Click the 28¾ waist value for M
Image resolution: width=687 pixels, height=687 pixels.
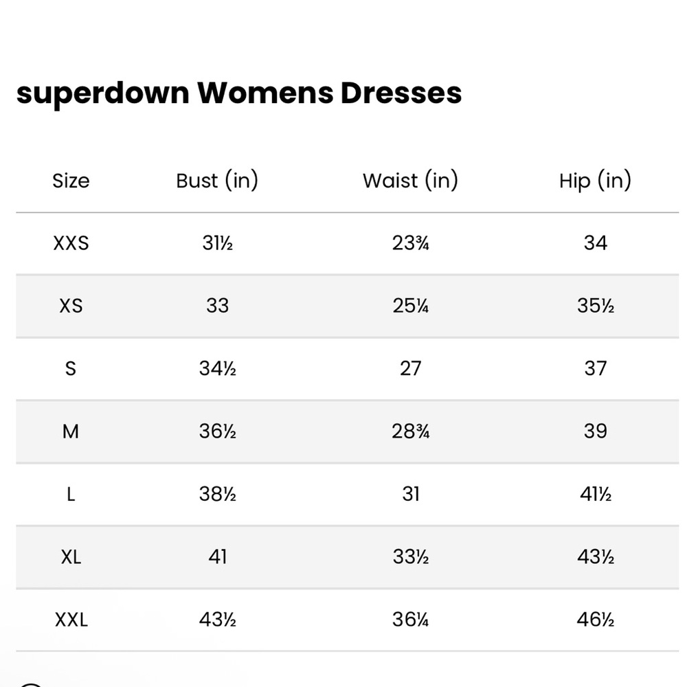click(411, 431)
